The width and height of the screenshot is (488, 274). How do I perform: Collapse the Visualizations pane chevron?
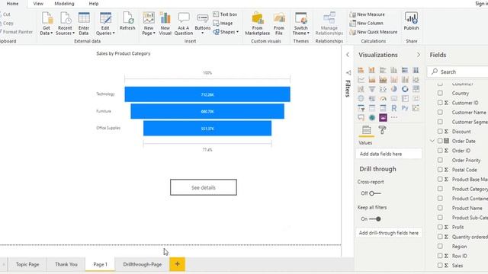418,55
